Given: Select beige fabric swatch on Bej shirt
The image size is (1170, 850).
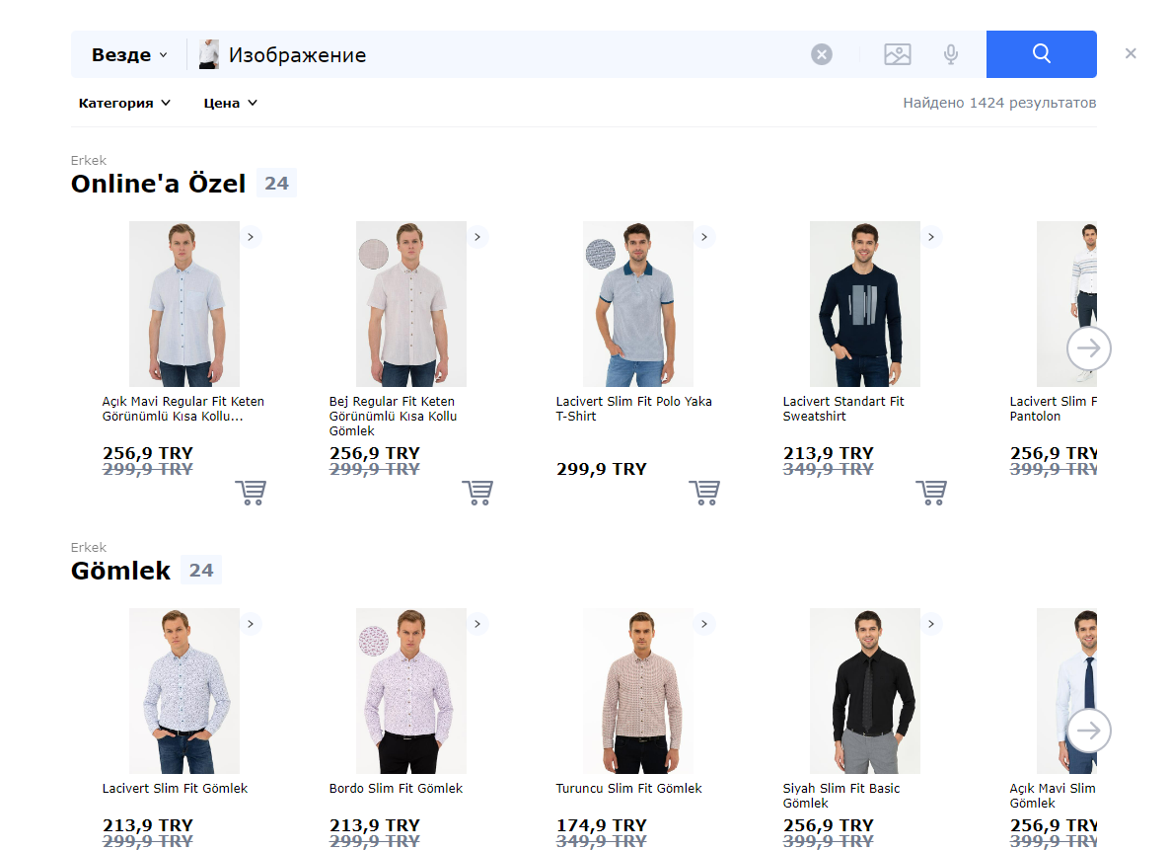Looking at the screenshot, I should click(373, 254).
